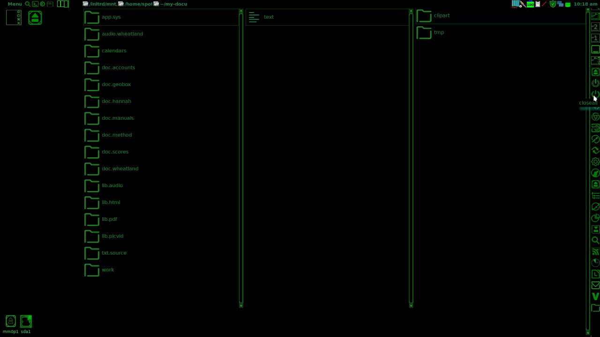
Task: Open the Menu in the top left corner
Action: [x=15, y=4]
